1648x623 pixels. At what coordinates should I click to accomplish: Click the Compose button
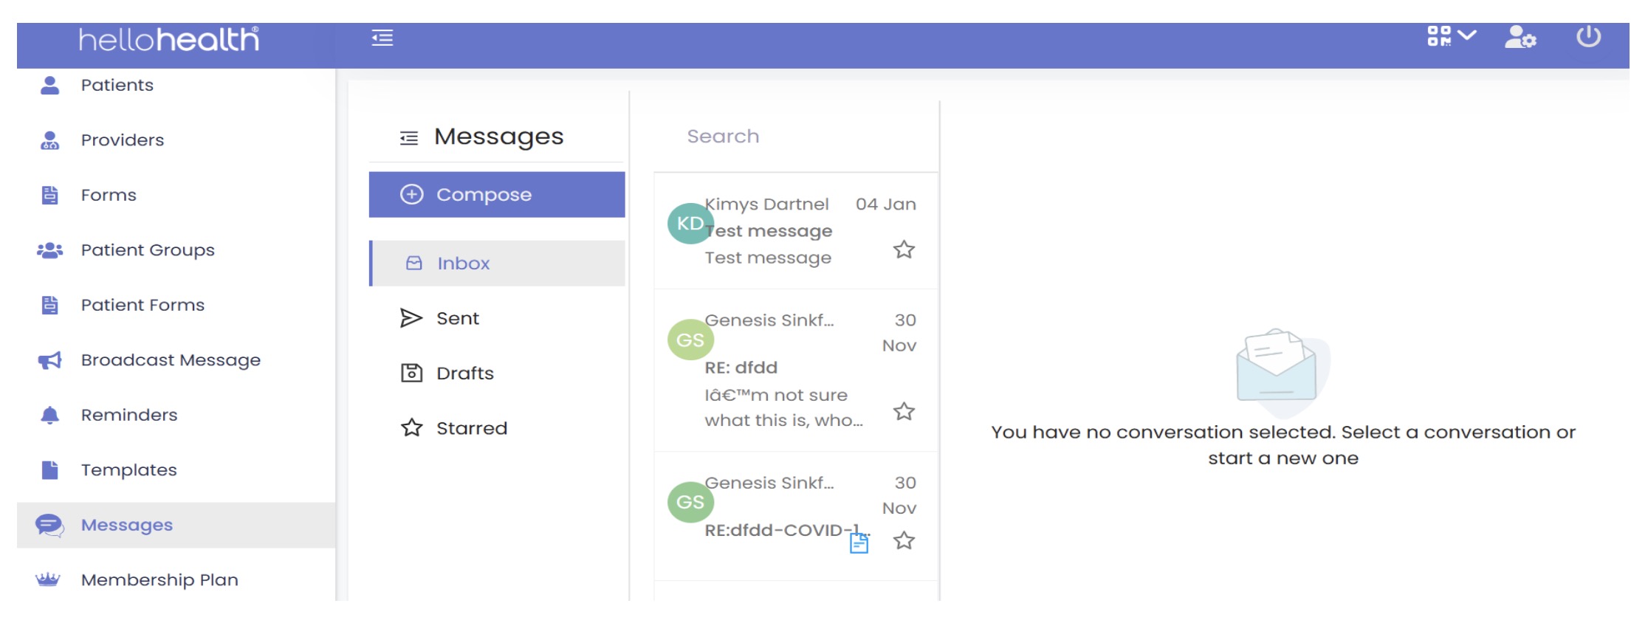click(x=496, y=195)
